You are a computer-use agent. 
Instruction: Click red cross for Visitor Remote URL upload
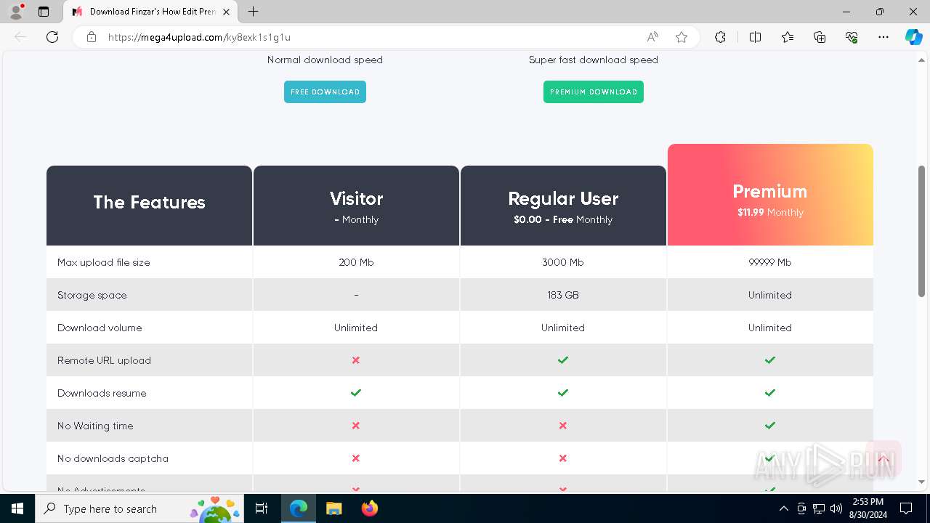(356, 360)
